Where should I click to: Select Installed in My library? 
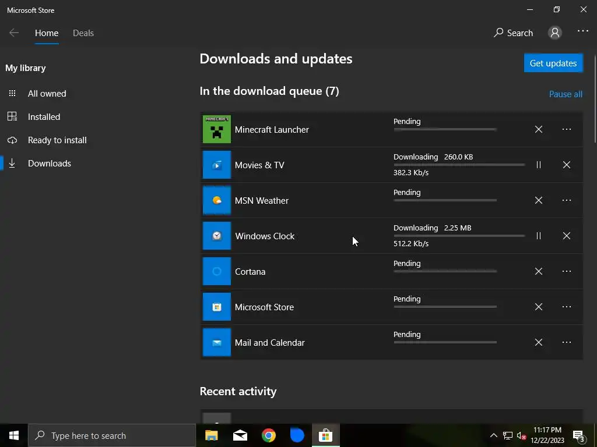[x=44, y=116]
